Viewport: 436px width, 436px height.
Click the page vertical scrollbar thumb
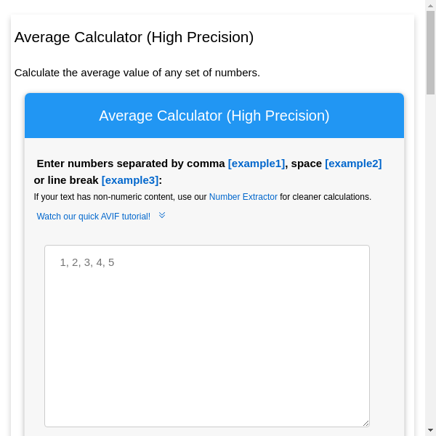click(x=430, y=52)
